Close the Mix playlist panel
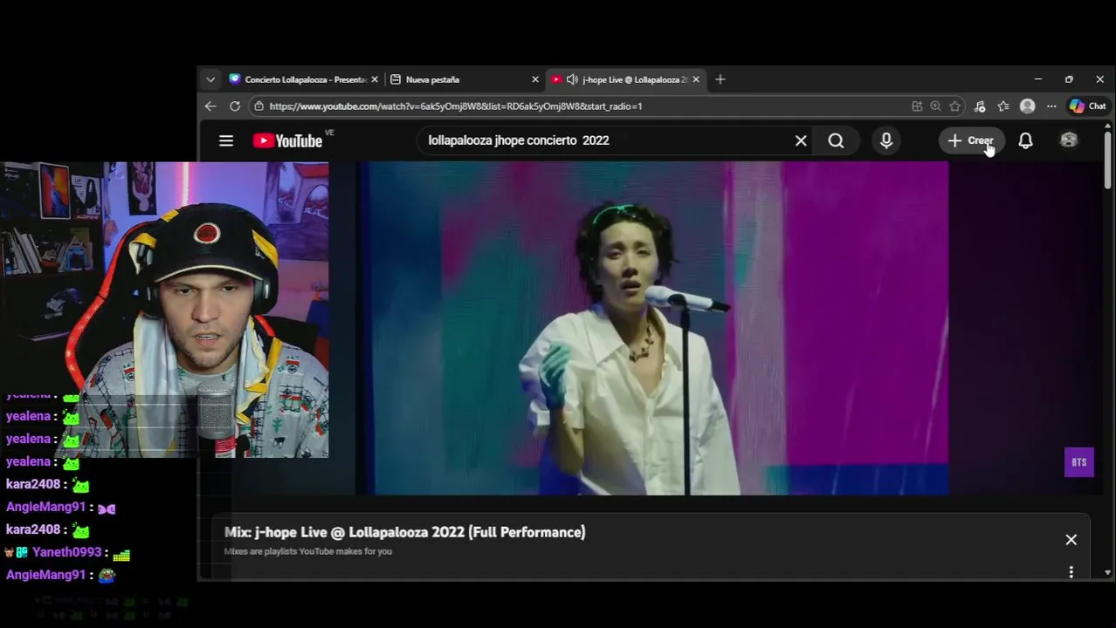The height and width of the screenshot is (628, 1116). [1071, 540]
